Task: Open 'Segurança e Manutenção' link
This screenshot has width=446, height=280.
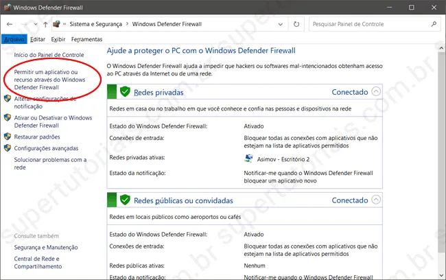Action: point(46,248)
